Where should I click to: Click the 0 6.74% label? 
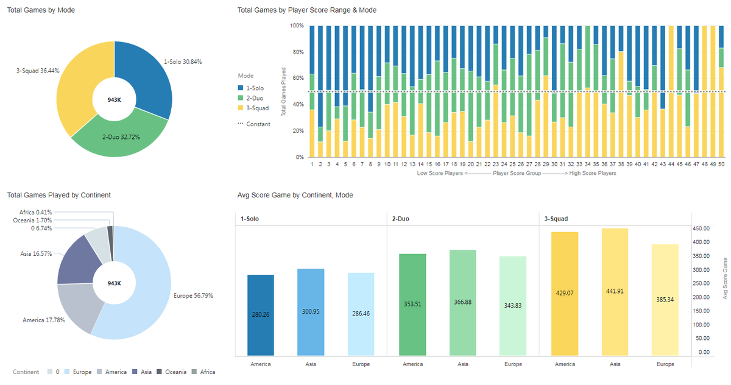click(41, 228)
